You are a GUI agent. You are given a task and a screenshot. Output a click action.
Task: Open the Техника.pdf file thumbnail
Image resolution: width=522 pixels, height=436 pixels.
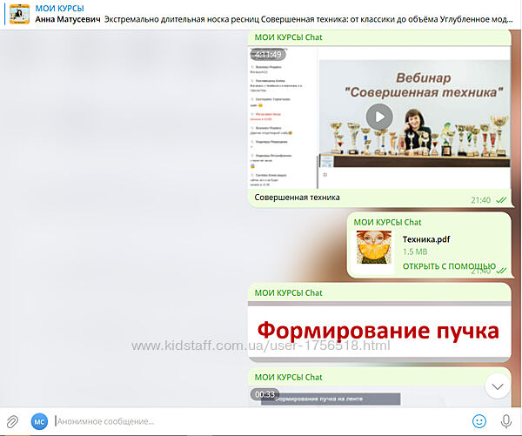pyautogui.click(x=374, y=248)
